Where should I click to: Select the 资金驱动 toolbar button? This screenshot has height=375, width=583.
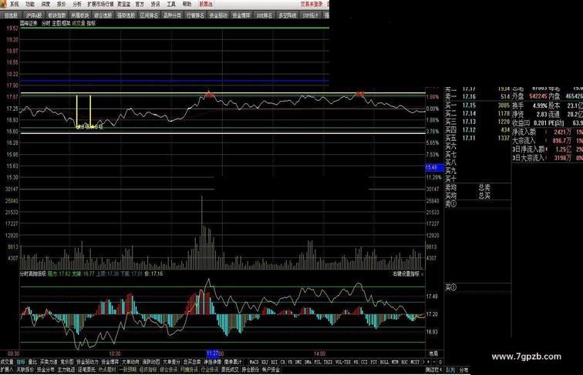[x=218, y=15]
